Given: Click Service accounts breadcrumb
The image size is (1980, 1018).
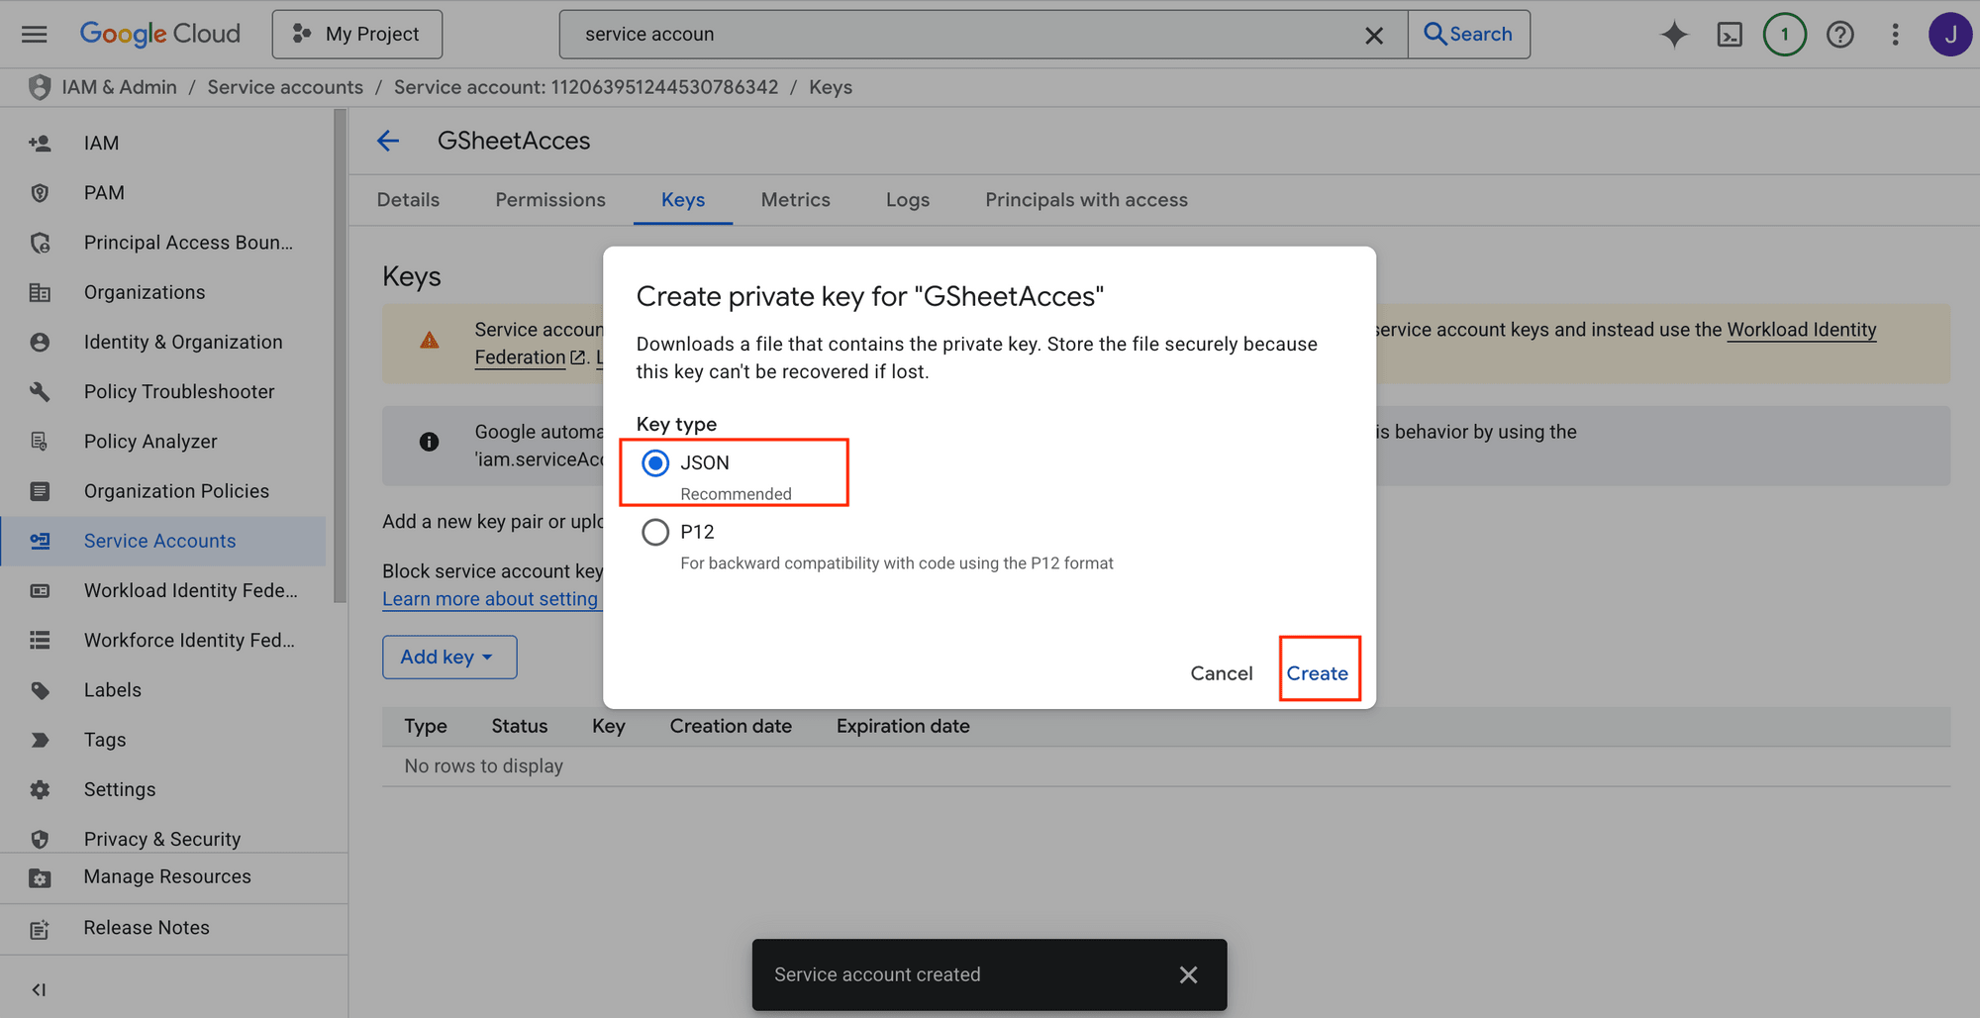Looking at the screenshot, I should 285,87.
